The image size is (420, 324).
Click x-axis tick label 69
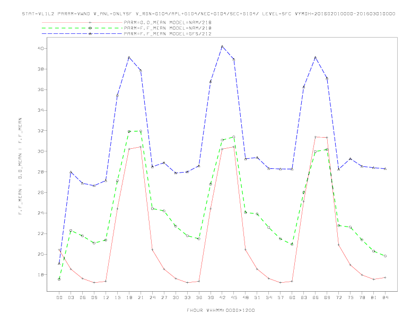[x=327, y=298]
